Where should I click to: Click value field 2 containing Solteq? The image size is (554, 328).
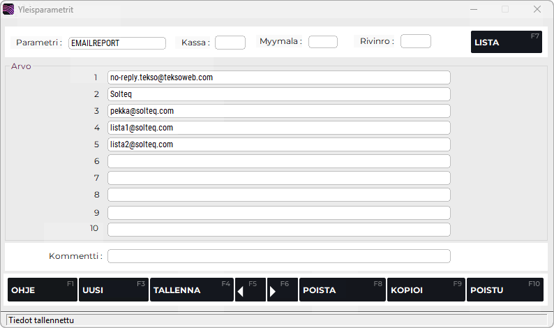coord(279,94)
